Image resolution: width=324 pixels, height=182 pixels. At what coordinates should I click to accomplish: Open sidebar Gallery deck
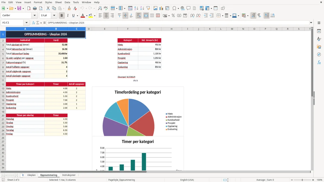pos(319,47)
